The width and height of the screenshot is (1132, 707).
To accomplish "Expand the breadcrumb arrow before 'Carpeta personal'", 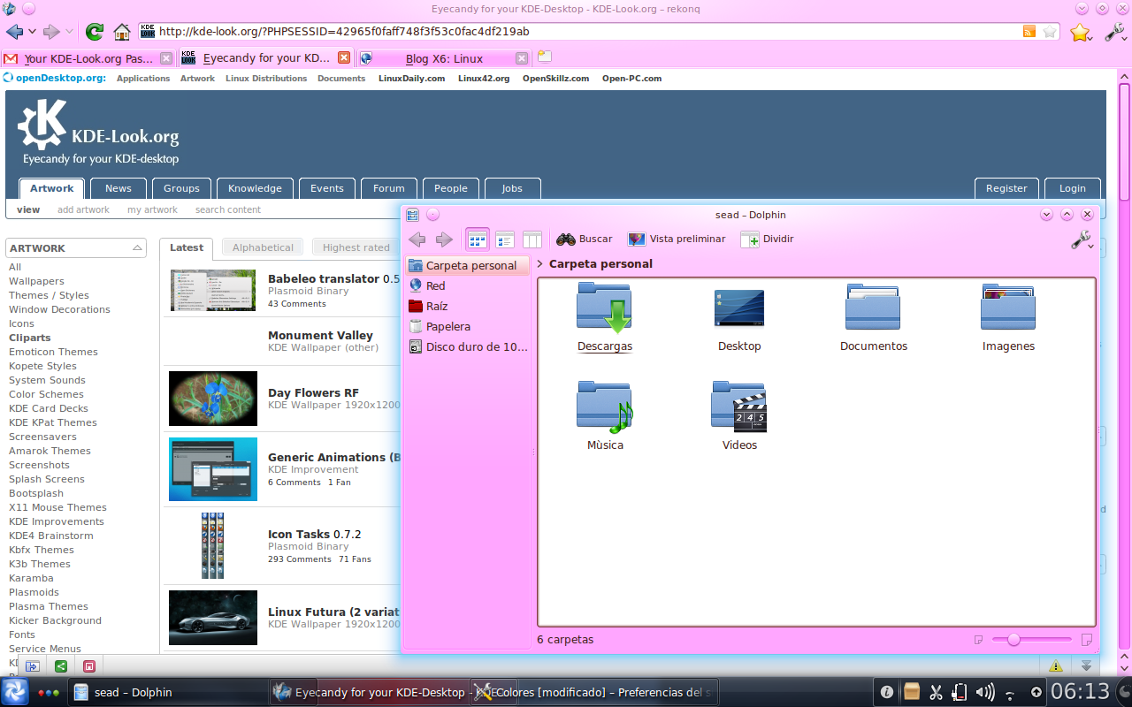I will pyautogui.click(x=540, y=263).
